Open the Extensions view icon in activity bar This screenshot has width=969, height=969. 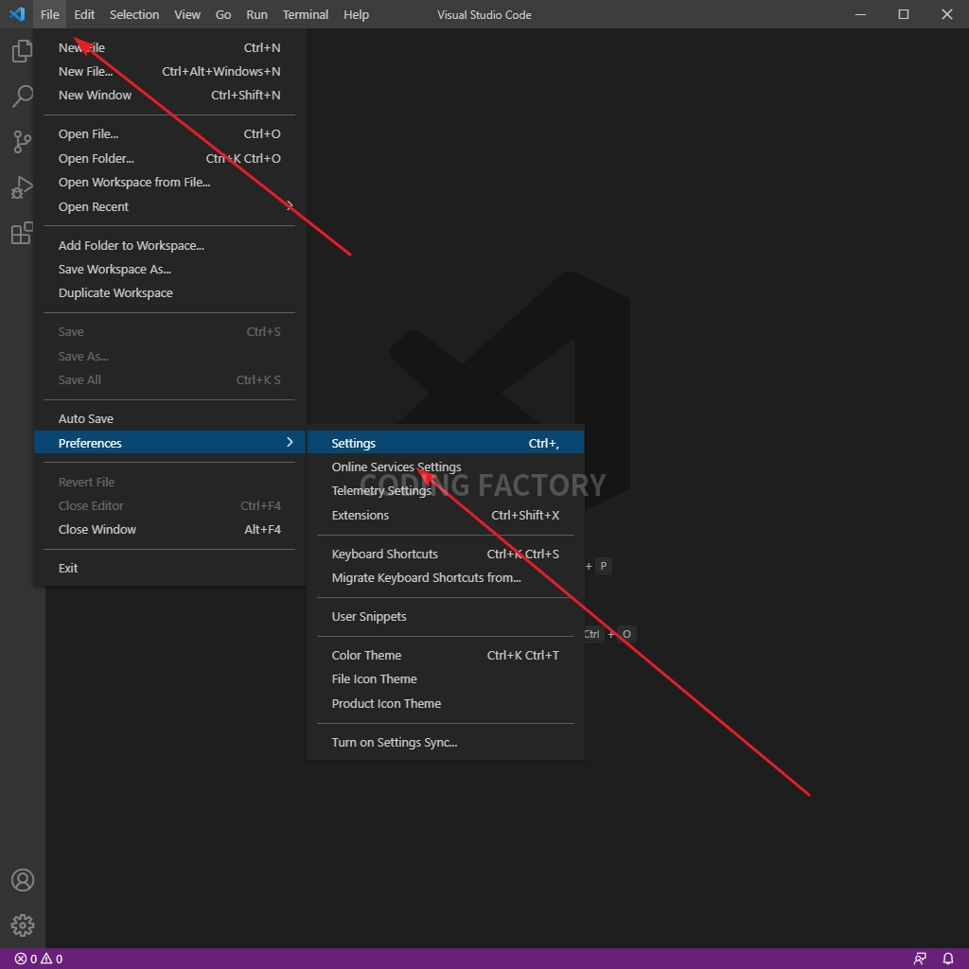(x=23, y=233)
